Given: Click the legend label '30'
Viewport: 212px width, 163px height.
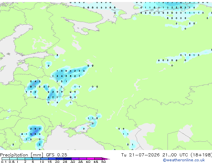Looking at the screenshot, I should point(73,162).
